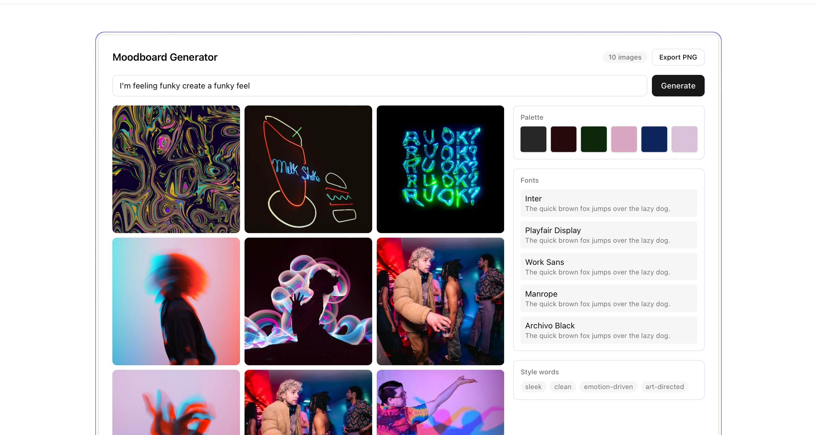
Task: Open the Milk Shake neon sign image
Action: point(308,169)
